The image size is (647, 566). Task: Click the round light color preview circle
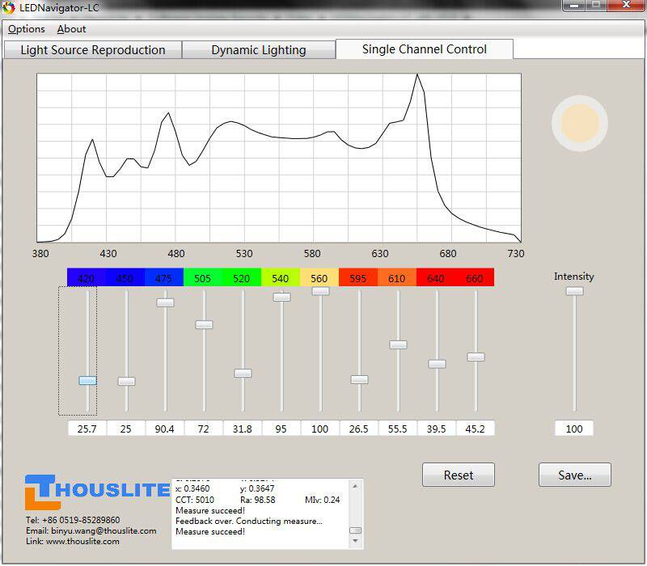pyautogui.click(x=580, y=124)
